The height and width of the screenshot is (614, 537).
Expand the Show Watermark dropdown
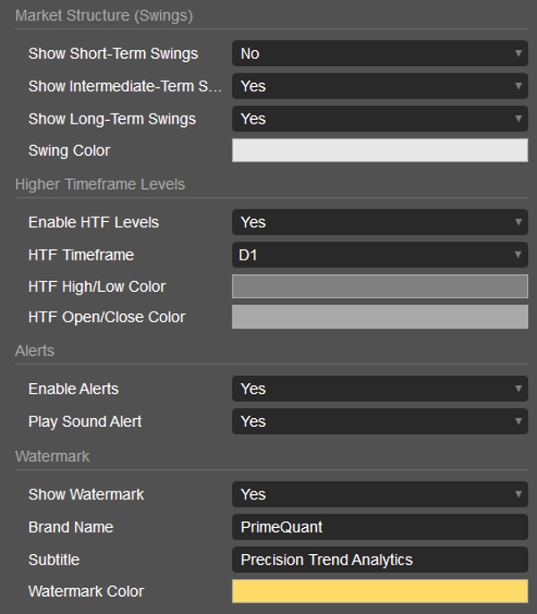379,494
